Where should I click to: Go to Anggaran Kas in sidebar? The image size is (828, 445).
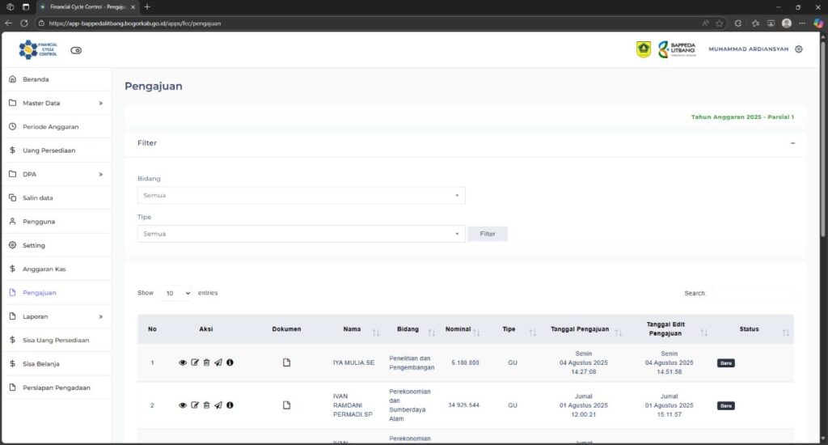tap(44, 269)
